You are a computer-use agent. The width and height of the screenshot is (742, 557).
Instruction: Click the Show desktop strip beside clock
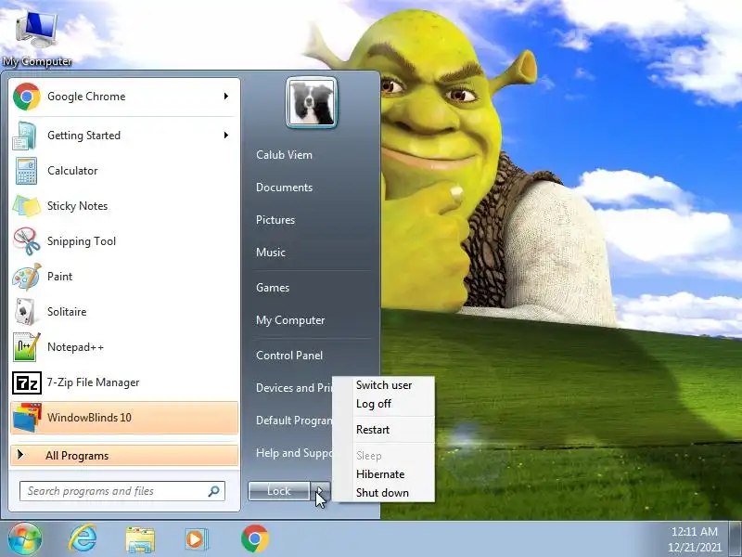[736, 538]
